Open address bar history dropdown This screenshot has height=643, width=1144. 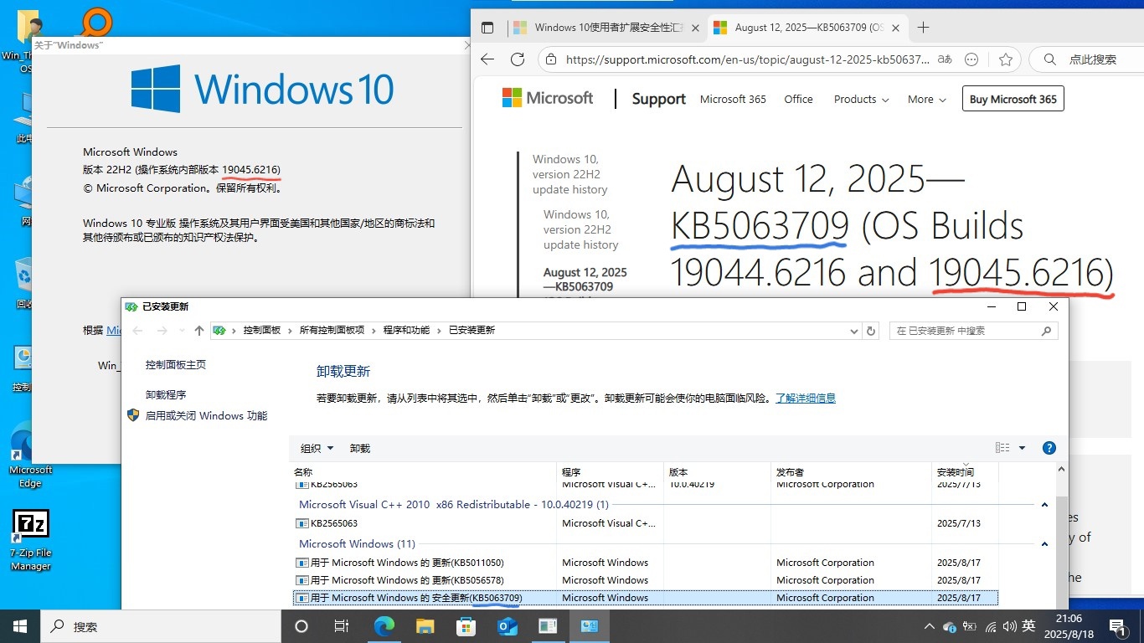(854, 331)
